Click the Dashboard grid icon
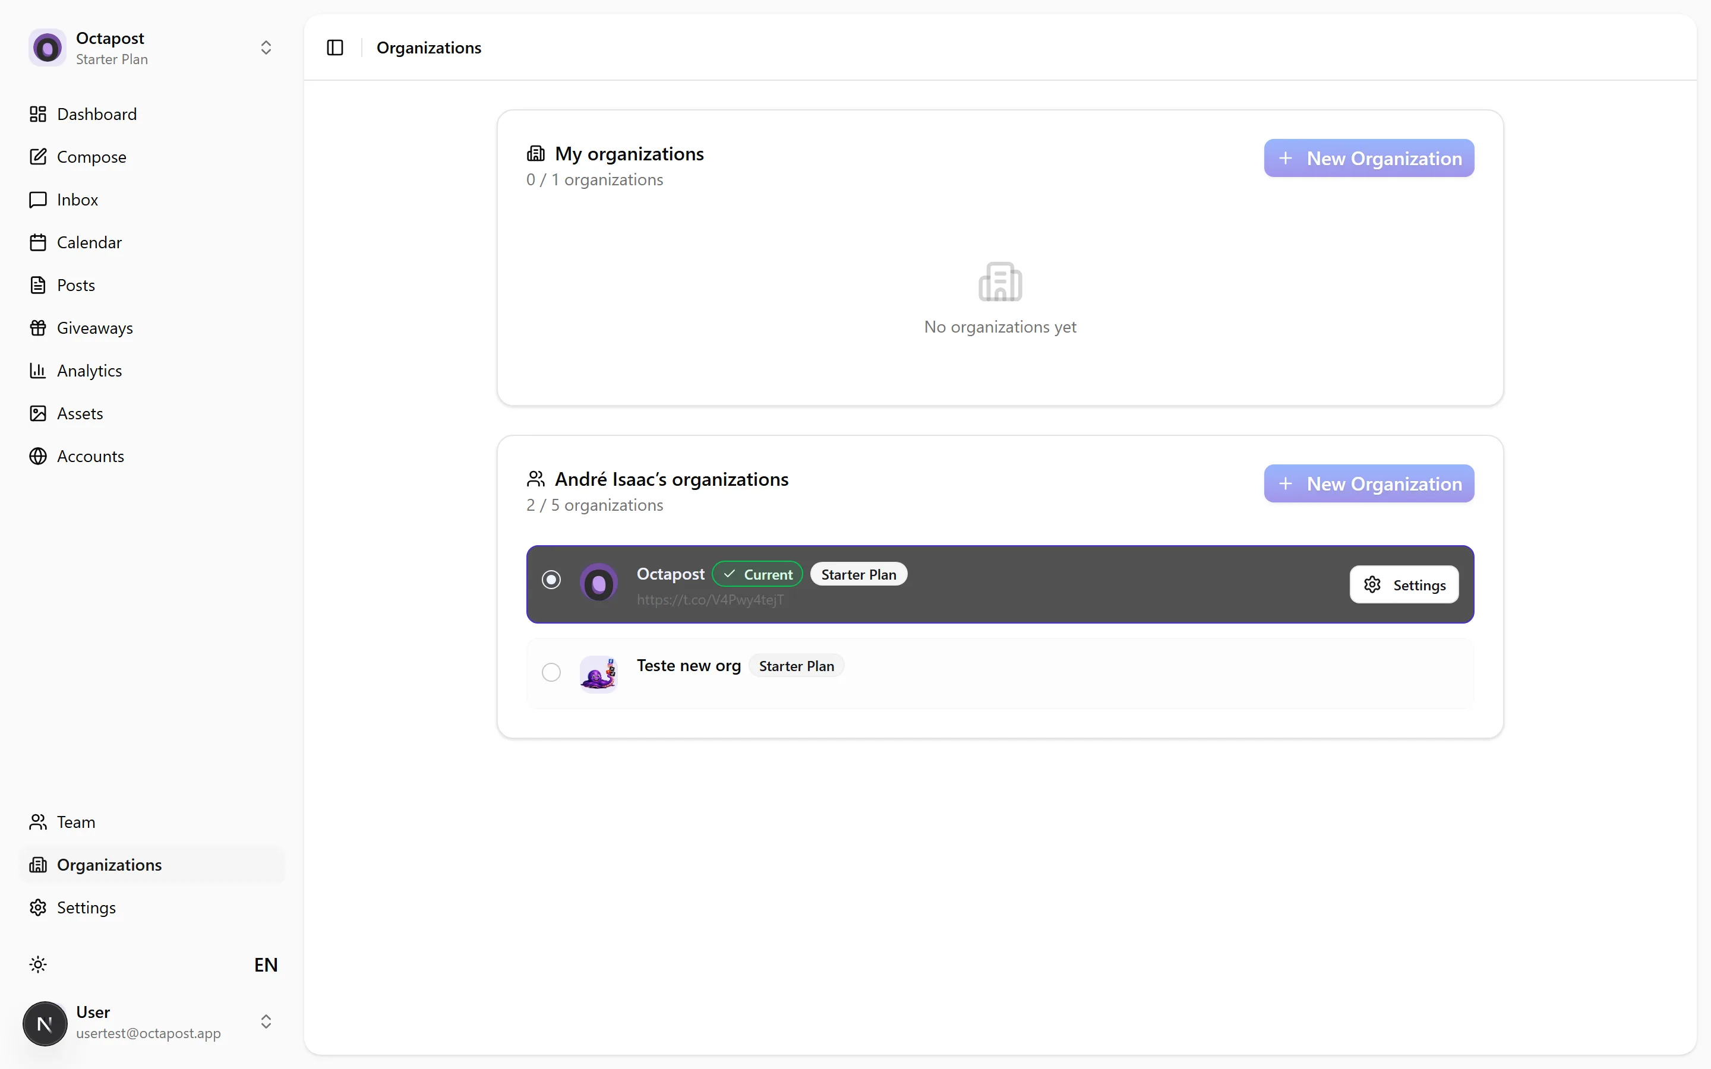 [x=38, y=114]
